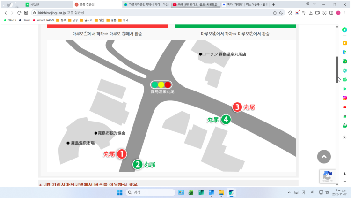Open a new browser tab
The height and width of the screenshot is (198, 351).
pos(273,4)
